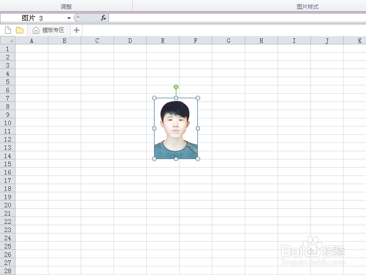Open the 模板专区 tab
This screenshot has width=366, height=275.
48,30
